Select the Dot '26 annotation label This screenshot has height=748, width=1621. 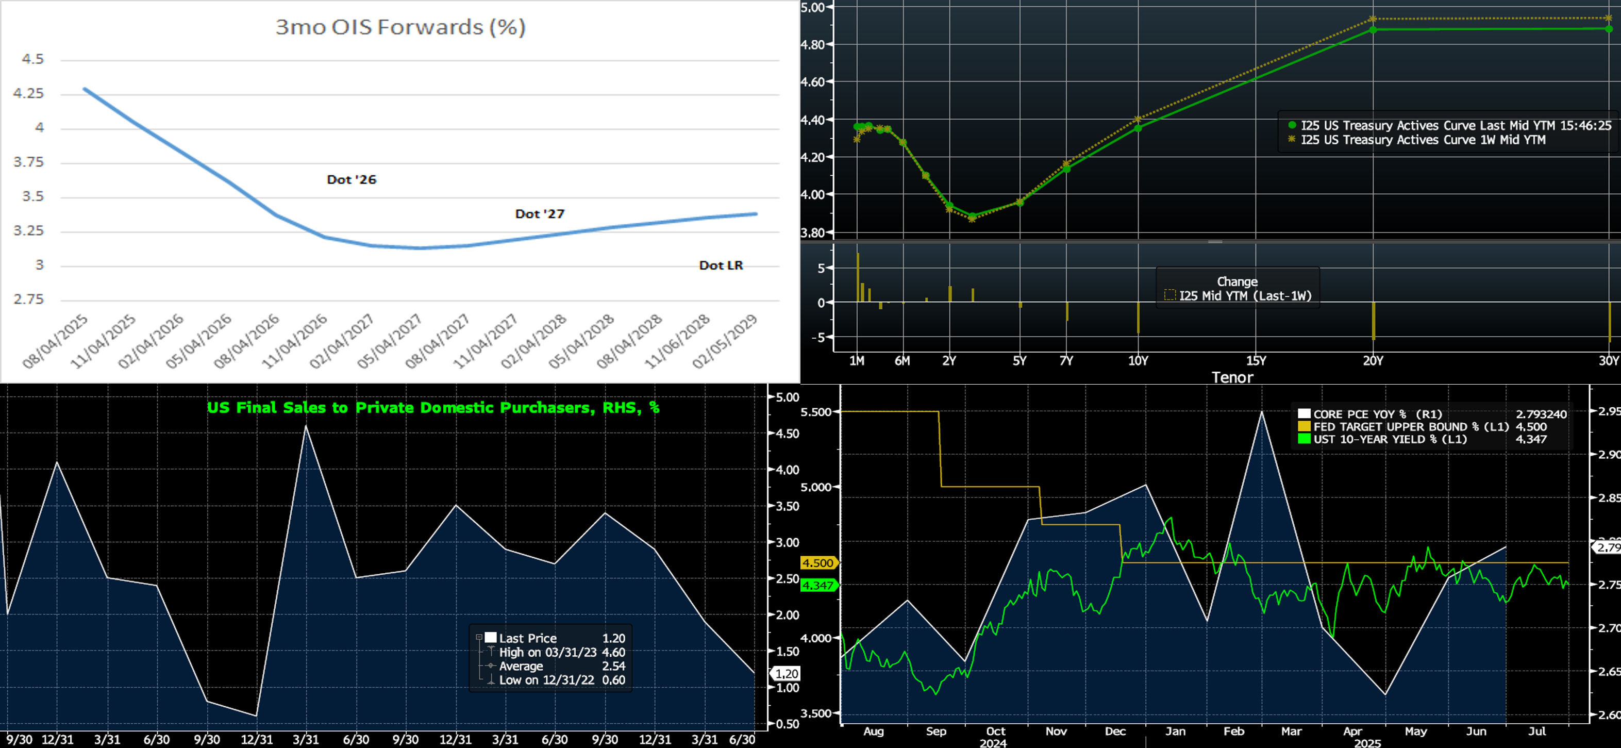350,179
